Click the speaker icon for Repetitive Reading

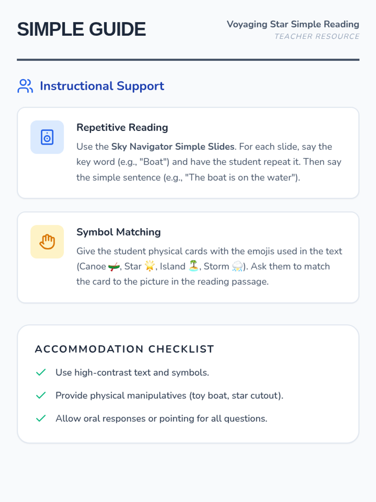pyautogui.click(x=47, y=137)
